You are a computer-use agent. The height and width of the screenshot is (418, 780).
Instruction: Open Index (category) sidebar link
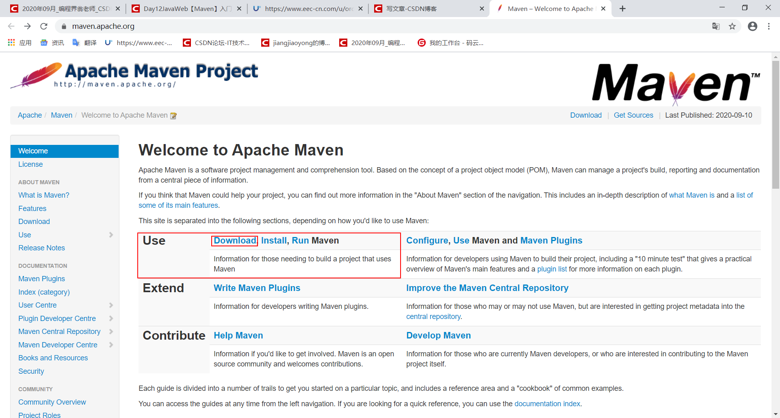click(x=44, y=292)
